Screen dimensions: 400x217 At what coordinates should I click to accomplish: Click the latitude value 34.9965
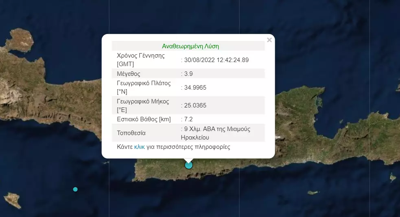click(195, 88)
